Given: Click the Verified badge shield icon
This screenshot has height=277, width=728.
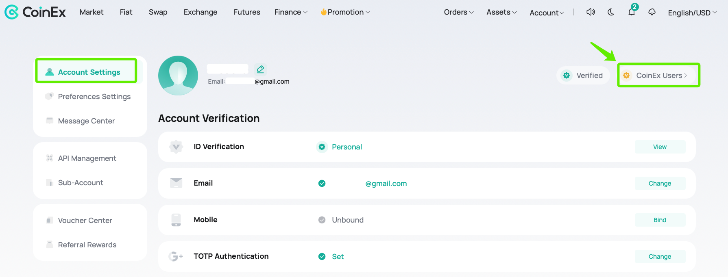Looking at the screenshot, I should click(x=567, y=76).
